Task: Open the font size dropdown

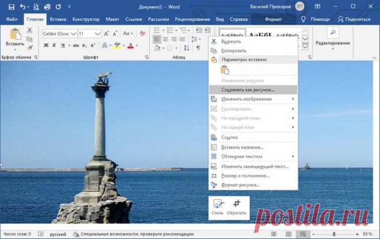Action: [97, 34]
